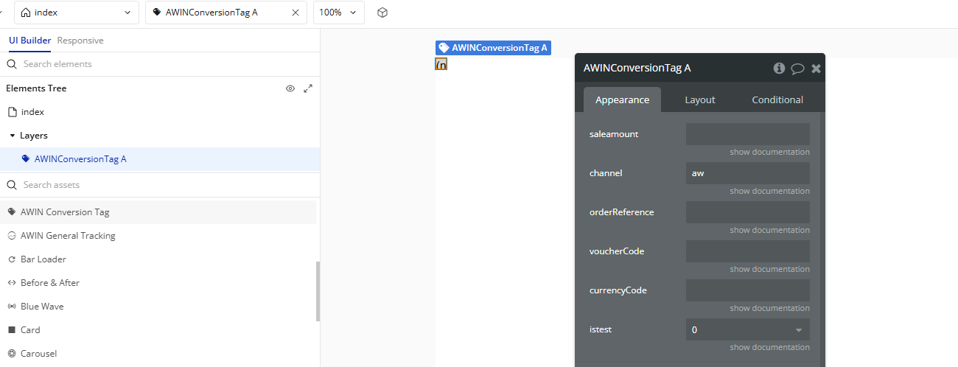
Task: Choose AWIN Conversion Tag from assets list
Action: coord(158,212)
